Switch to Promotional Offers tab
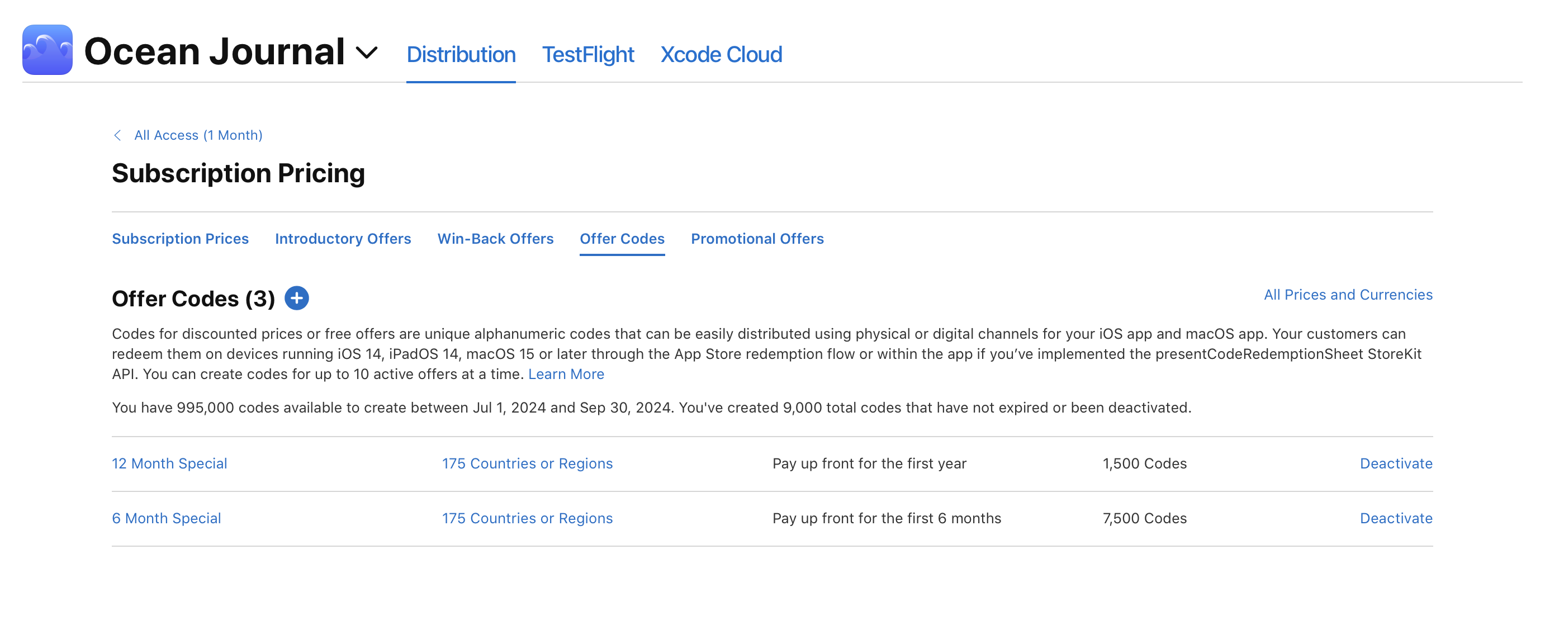 [757, 238]
